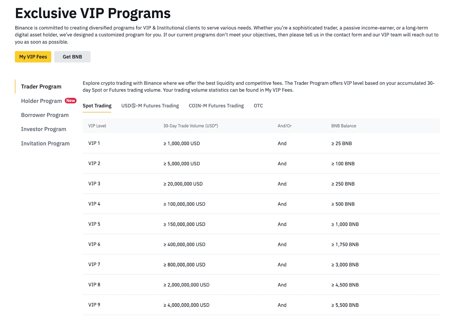This screenshot has height=319, width=465.
Task: Select the Invitation Program
Action: coord(45,143)
